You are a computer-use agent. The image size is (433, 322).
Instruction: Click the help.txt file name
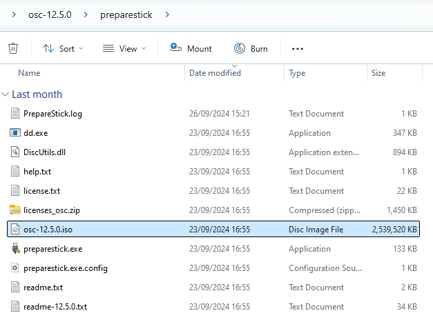tap(37, 172)
